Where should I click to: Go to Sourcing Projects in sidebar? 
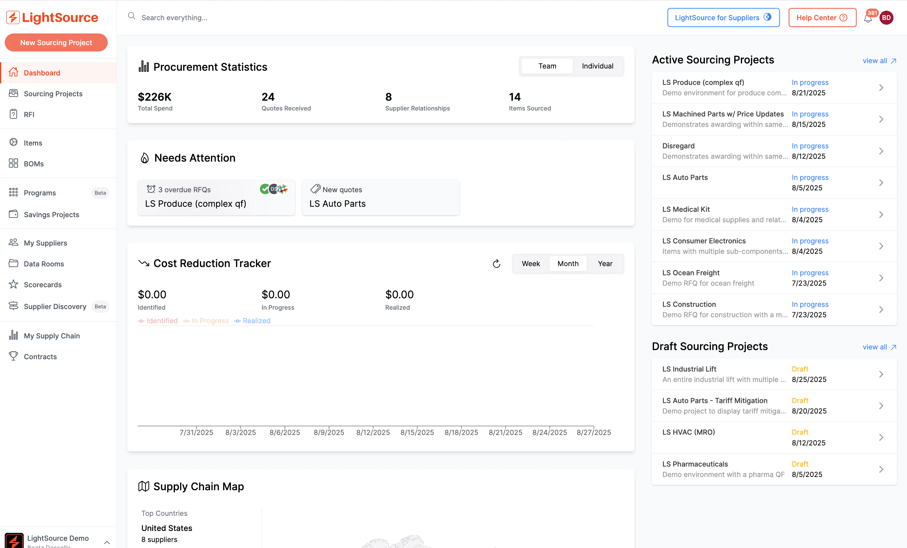pos(58,93)
